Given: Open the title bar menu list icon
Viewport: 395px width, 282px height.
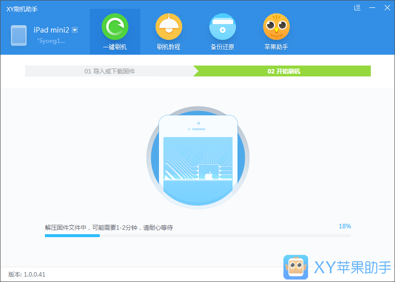Looking at the screenshot, I should click(357, 8).
